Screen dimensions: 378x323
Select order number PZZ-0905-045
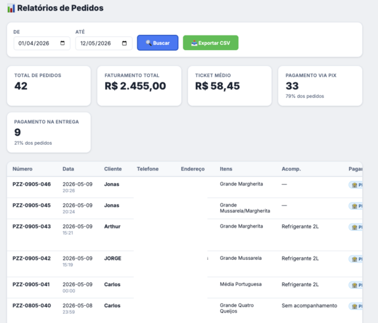point(32,205)
